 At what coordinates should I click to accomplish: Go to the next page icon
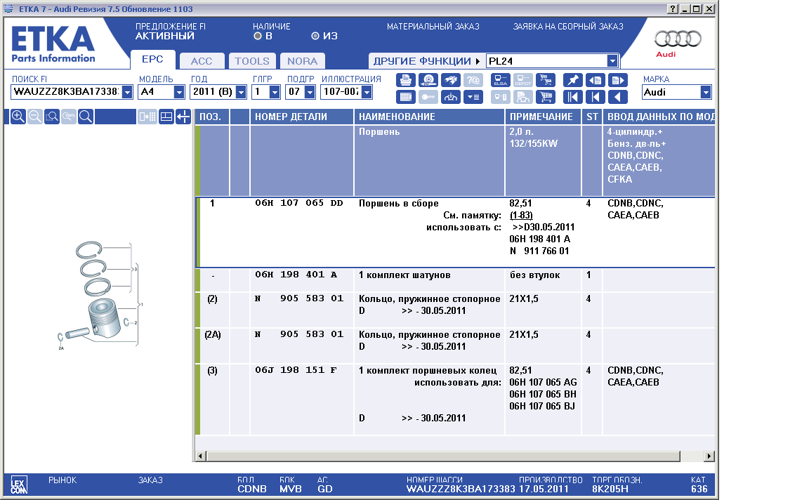[x=617, y=81]
